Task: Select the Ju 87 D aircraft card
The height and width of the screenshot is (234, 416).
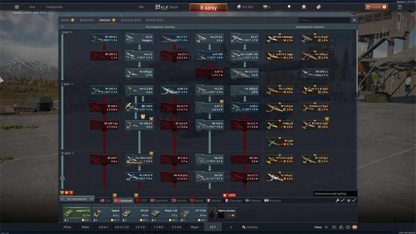Action: (x=209, y=108)
